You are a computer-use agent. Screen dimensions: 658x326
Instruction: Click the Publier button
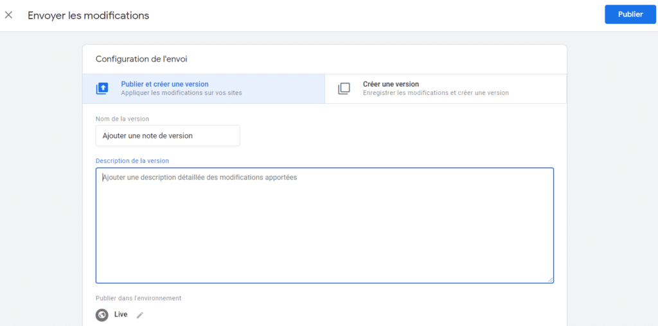(x=630, y=14)
